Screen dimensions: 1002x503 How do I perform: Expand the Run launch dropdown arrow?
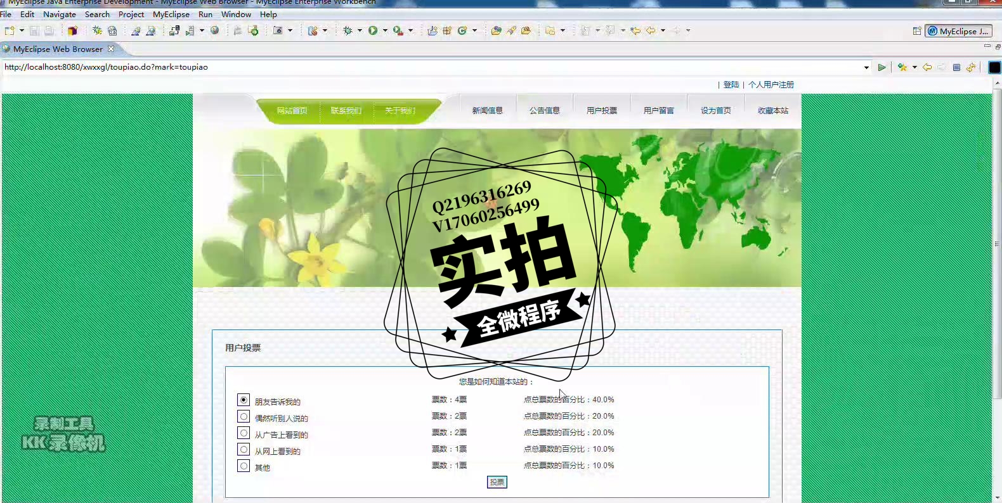click(x=385, y=30)
